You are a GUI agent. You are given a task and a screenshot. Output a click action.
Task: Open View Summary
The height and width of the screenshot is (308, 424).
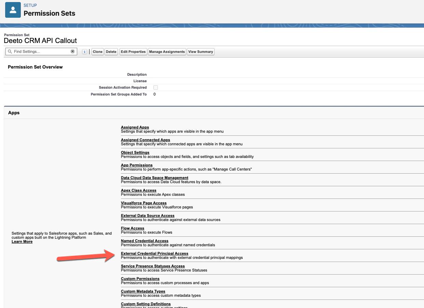(x=201, y=52)
